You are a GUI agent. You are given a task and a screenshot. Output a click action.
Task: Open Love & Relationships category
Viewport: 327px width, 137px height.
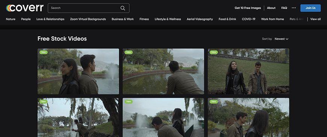[x=50, y=19]
